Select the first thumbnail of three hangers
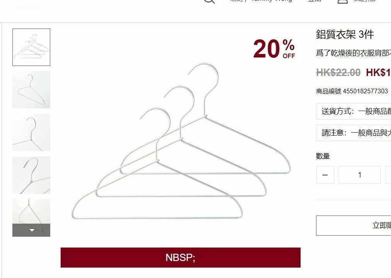The width and height of the screenshot is (391, 278). [x=31, y=47]
